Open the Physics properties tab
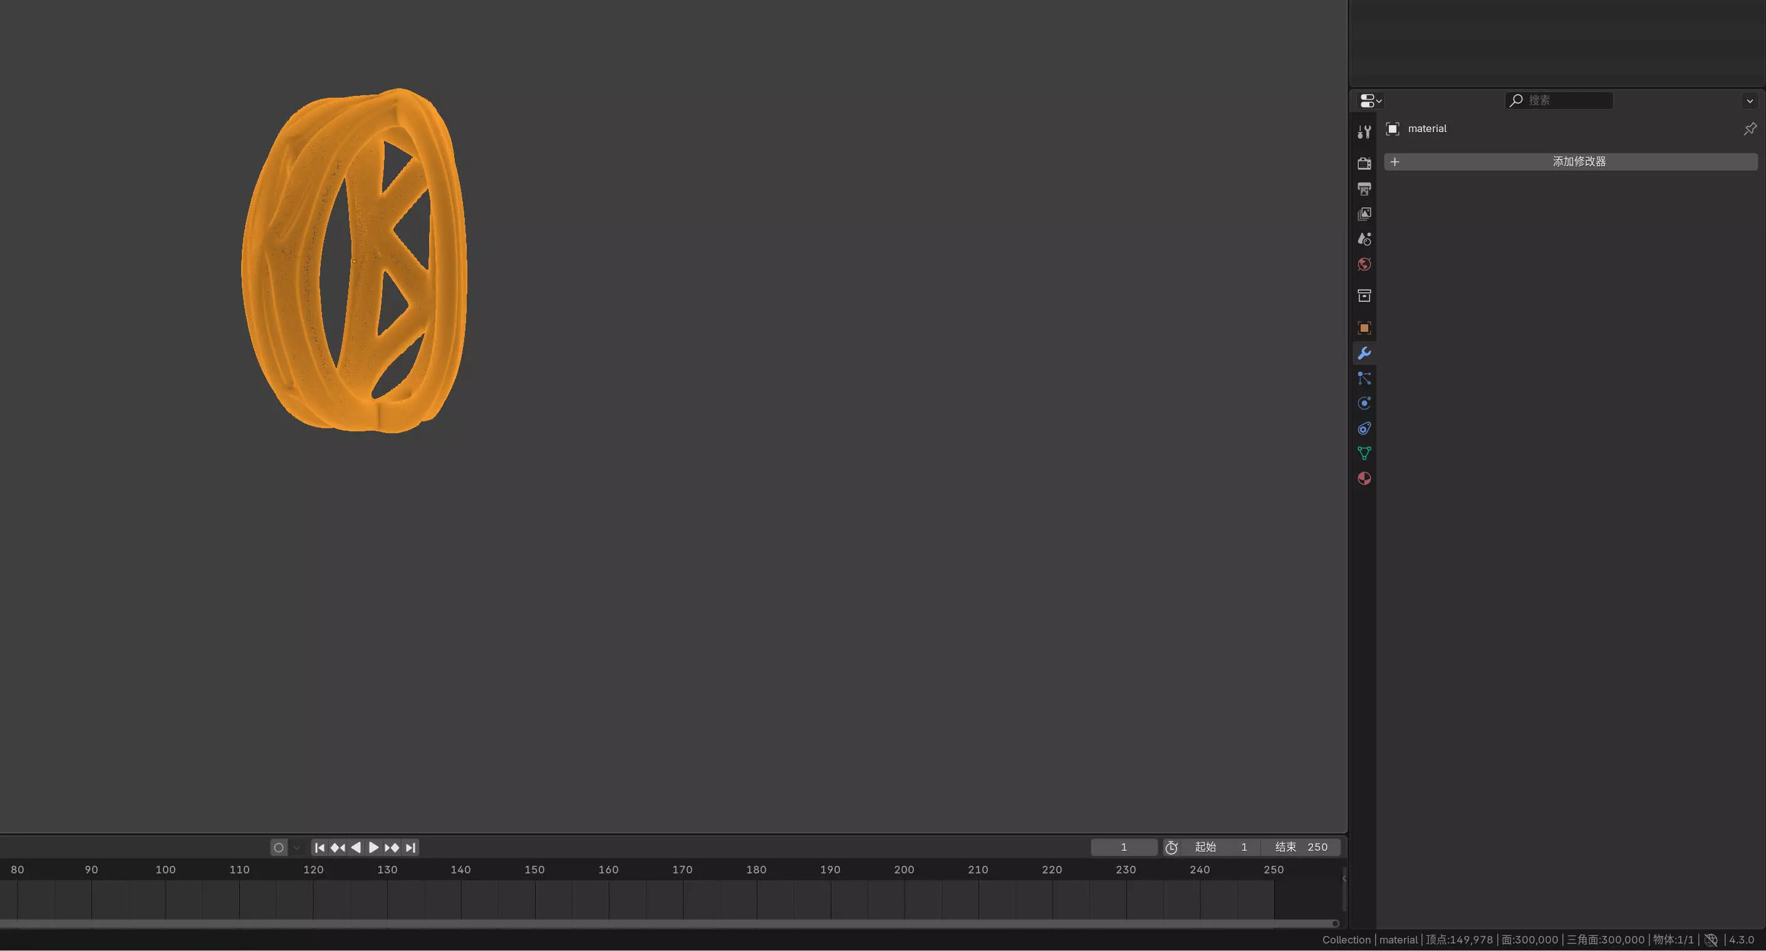The height and width of the screenshot is (951, 1766). click(1364, 404)
